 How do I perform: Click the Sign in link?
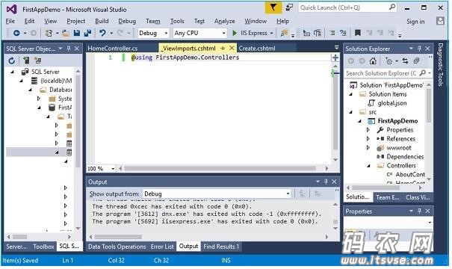415,22
